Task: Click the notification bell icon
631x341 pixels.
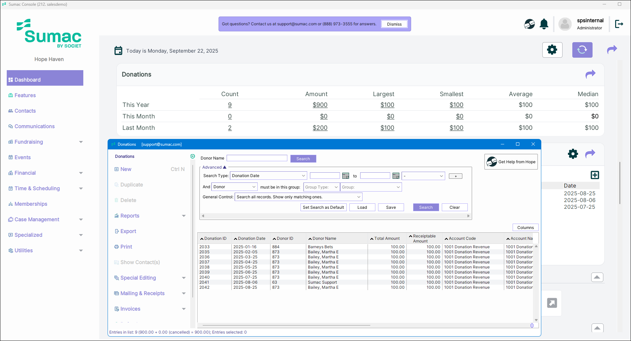Action: tap(544, 24)
